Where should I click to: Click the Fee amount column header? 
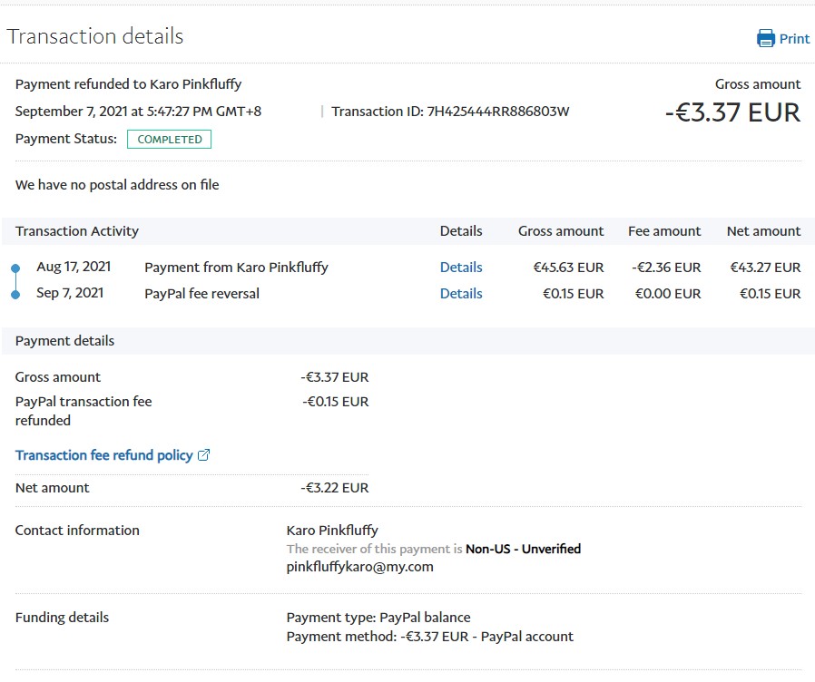pyautogui.click(x=664, y=231)
